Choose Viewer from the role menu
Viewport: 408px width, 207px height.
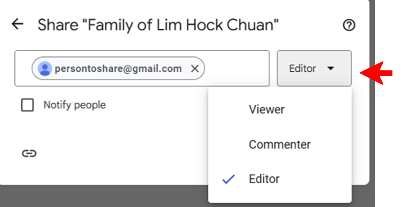coord(267,109)
